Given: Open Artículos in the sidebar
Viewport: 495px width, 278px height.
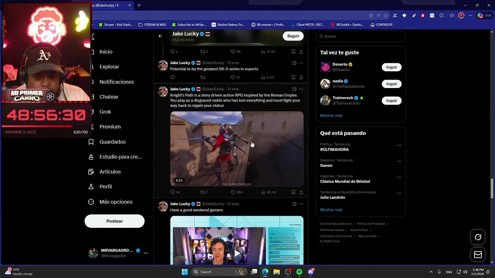Looking at the screenshot, I should [110, 172].
